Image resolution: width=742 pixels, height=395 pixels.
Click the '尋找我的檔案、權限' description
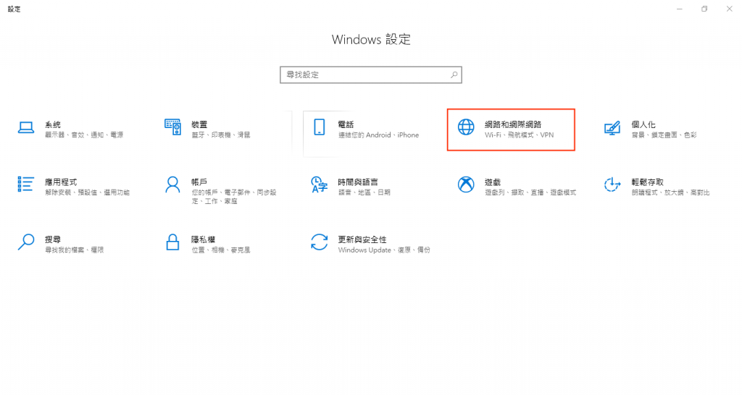[x=75, y=250]
